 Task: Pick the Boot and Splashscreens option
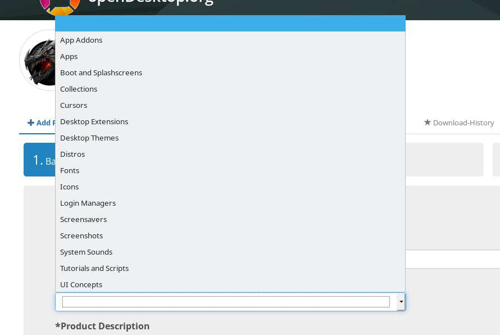(230, 73)
